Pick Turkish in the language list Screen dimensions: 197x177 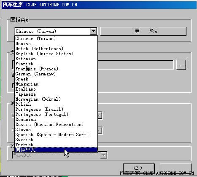(x=56, y=145)
